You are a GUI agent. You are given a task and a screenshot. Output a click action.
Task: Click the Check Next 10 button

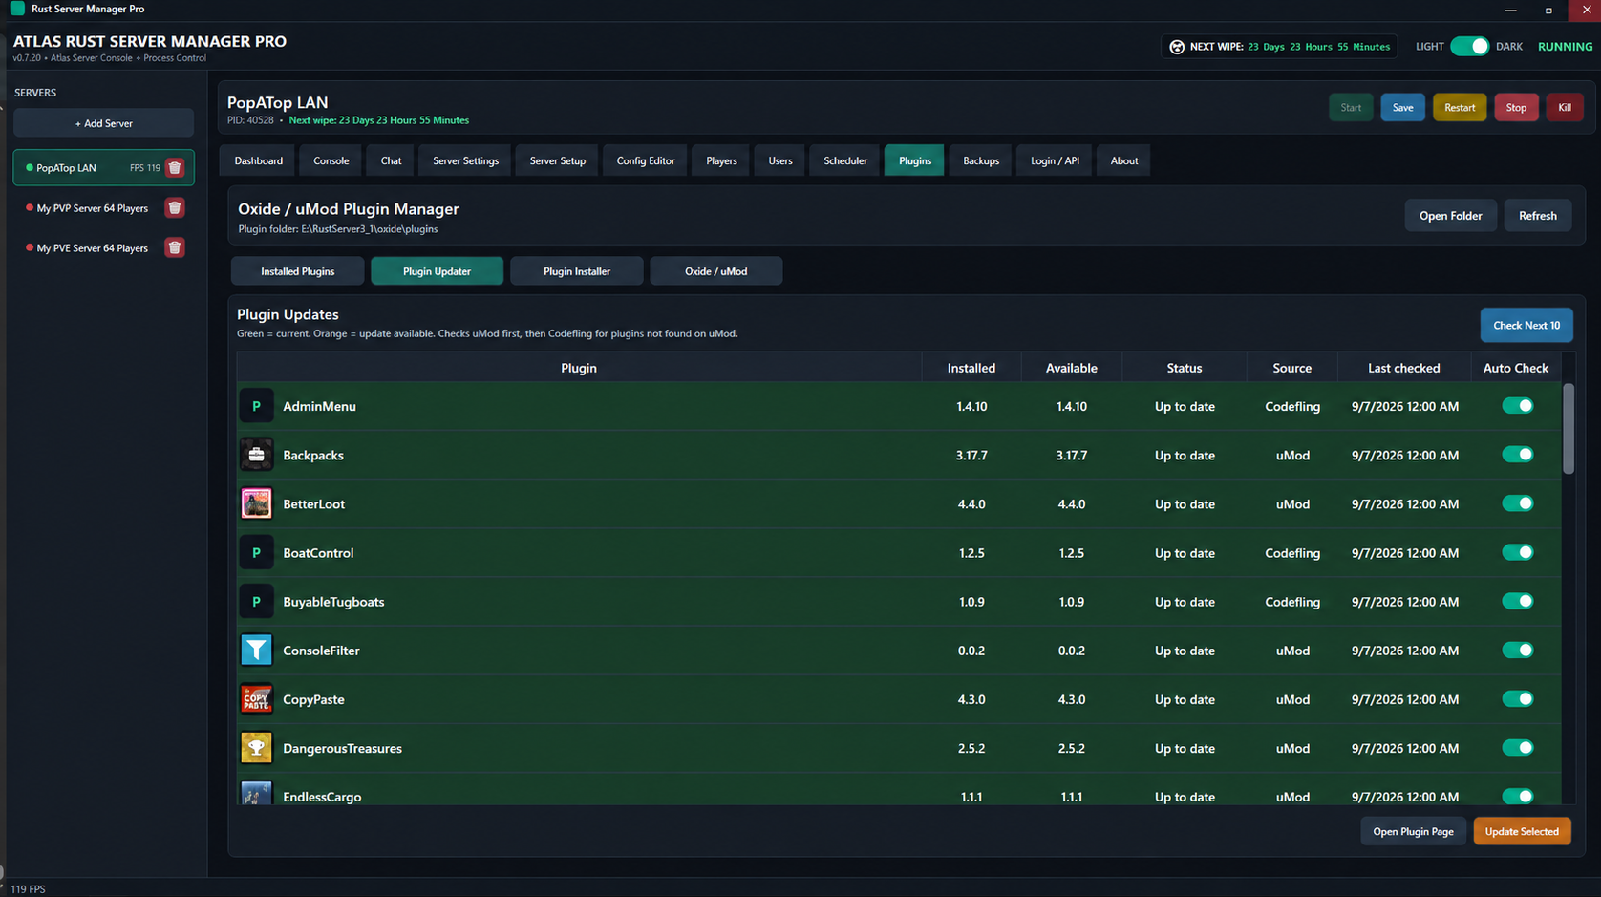(1526, 326)
